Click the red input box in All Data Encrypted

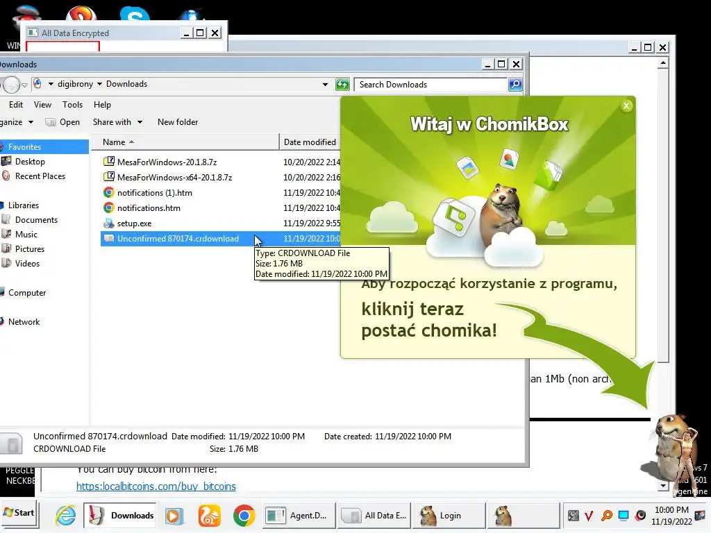pyautogui.click(x=62, y=46)
